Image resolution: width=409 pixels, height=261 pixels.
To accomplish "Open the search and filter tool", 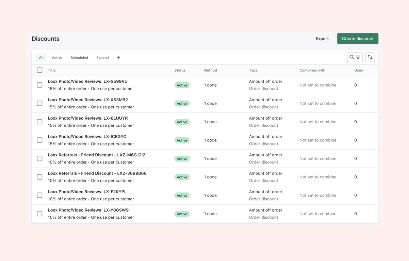I will [355, 57].
